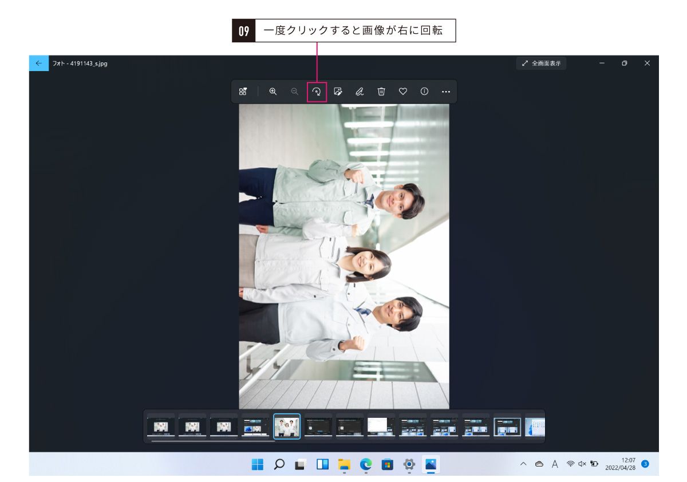Open the white window thumbnail in filmstrip

point(381,426)
